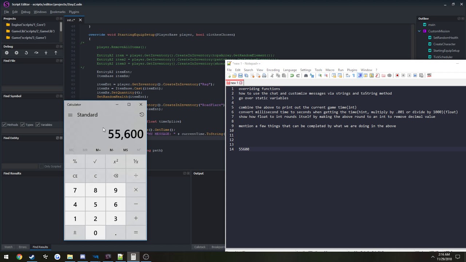Viewport: 466px width, 262px height.
Task: Click the Undo icon in Notepad++ toolbar
Action: click(292, 76)
